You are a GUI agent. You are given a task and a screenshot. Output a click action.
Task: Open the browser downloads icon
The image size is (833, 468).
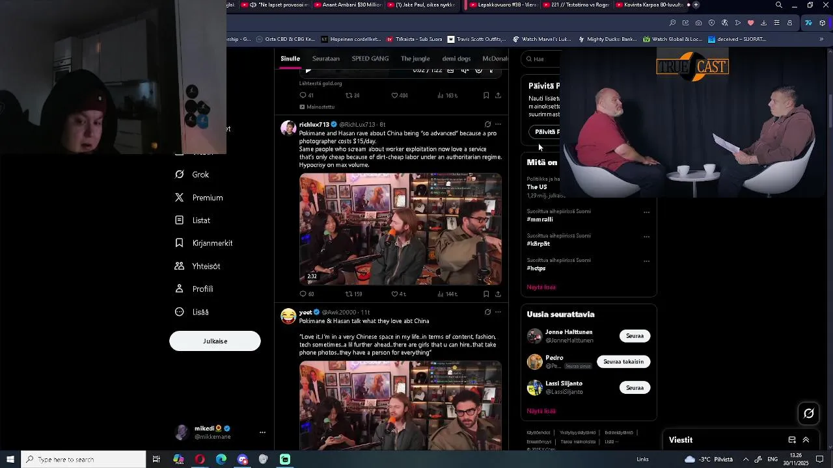point(763,23)
